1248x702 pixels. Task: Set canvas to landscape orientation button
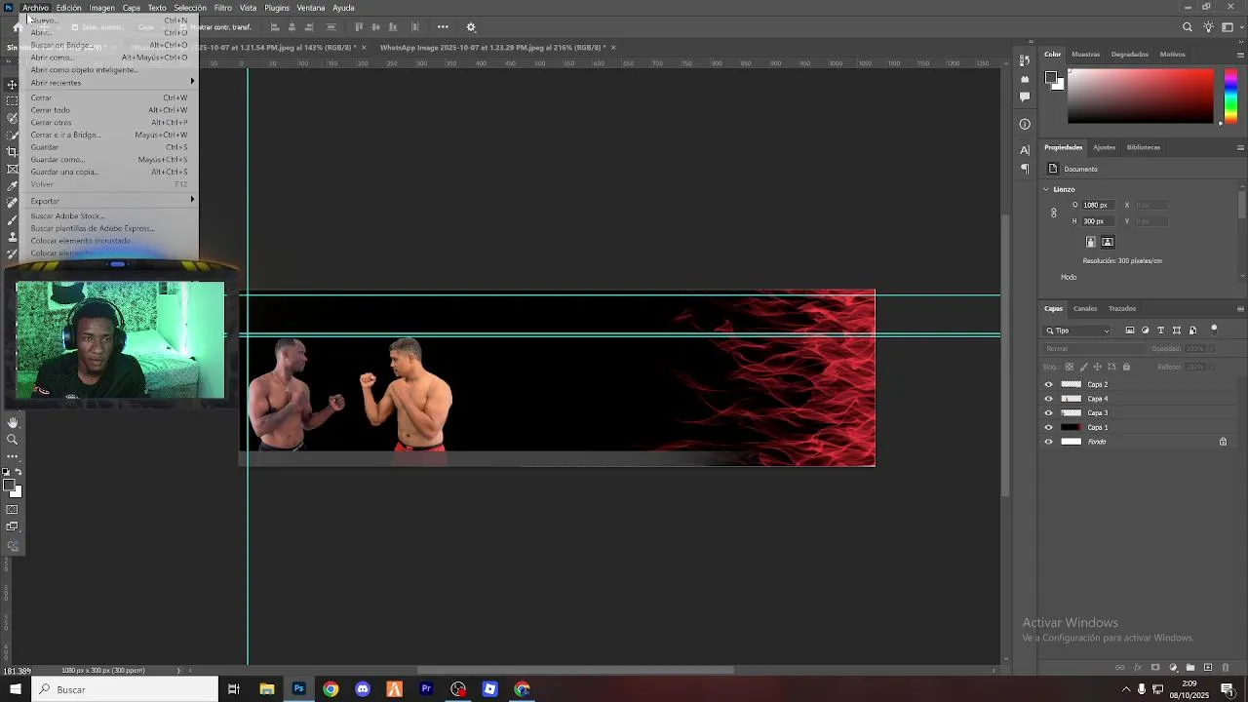pyautogui.click(x=1108, y=242)
